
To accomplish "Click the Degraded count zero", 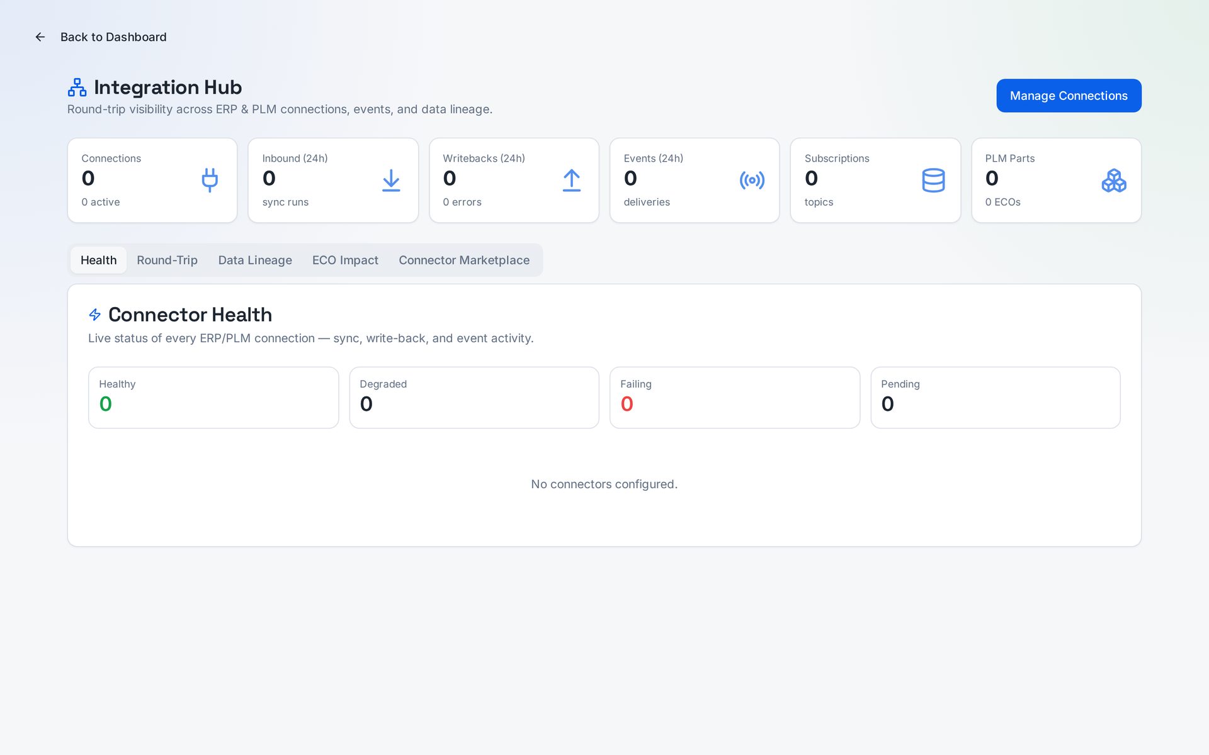I will [366, 404].
